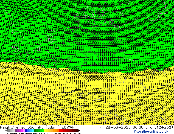Click the dark blue legend segment above -30
Image resolution: width=174 pixels, height=134 pixels.
[x=26, y=130]
